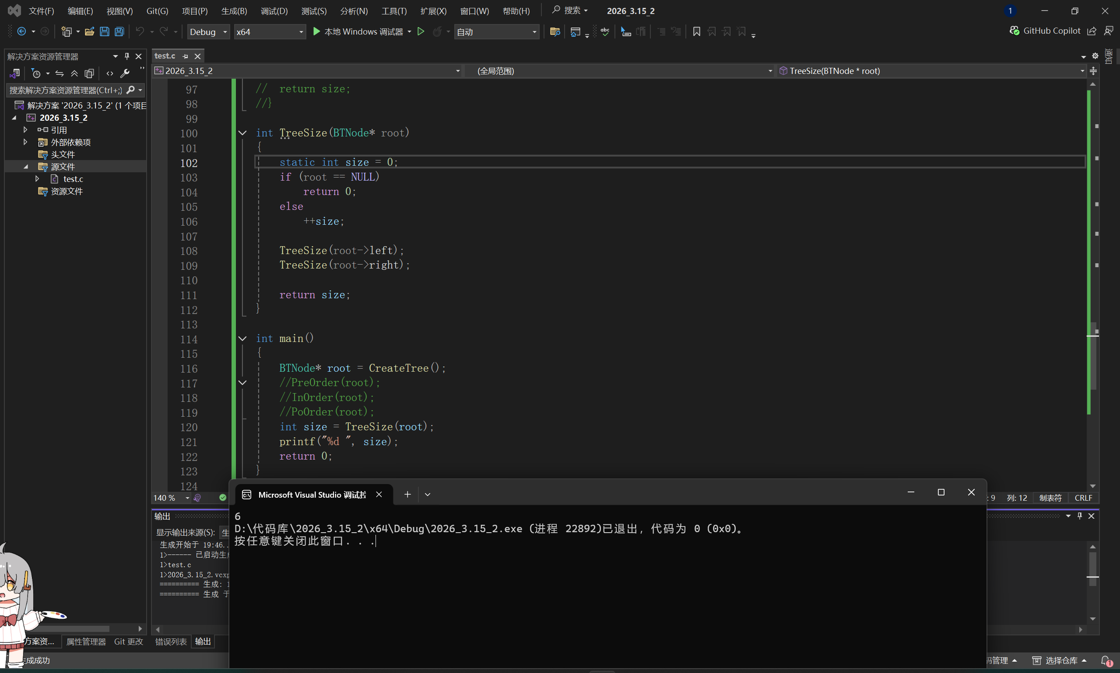Click the Collapse All icon in Solution Explorer
This screenshot has width=1120, height=673.
pyautogui.click(x=74, y=73)
